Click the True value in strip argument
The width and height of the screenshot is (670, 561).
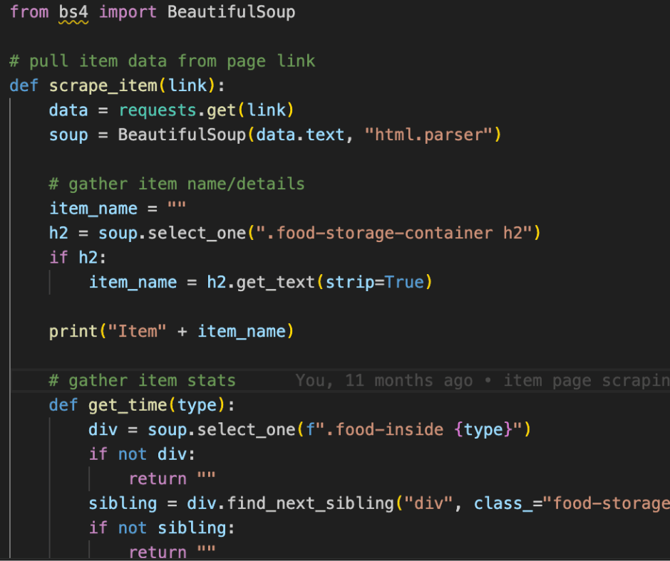pyautogui.click(x=404, y=283)
